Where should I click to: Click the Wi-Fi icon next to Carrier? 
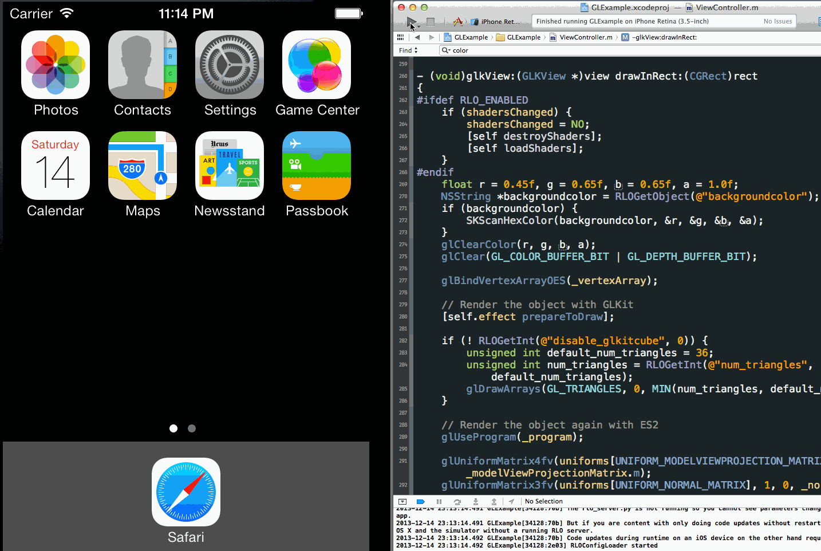click(67, 13)
